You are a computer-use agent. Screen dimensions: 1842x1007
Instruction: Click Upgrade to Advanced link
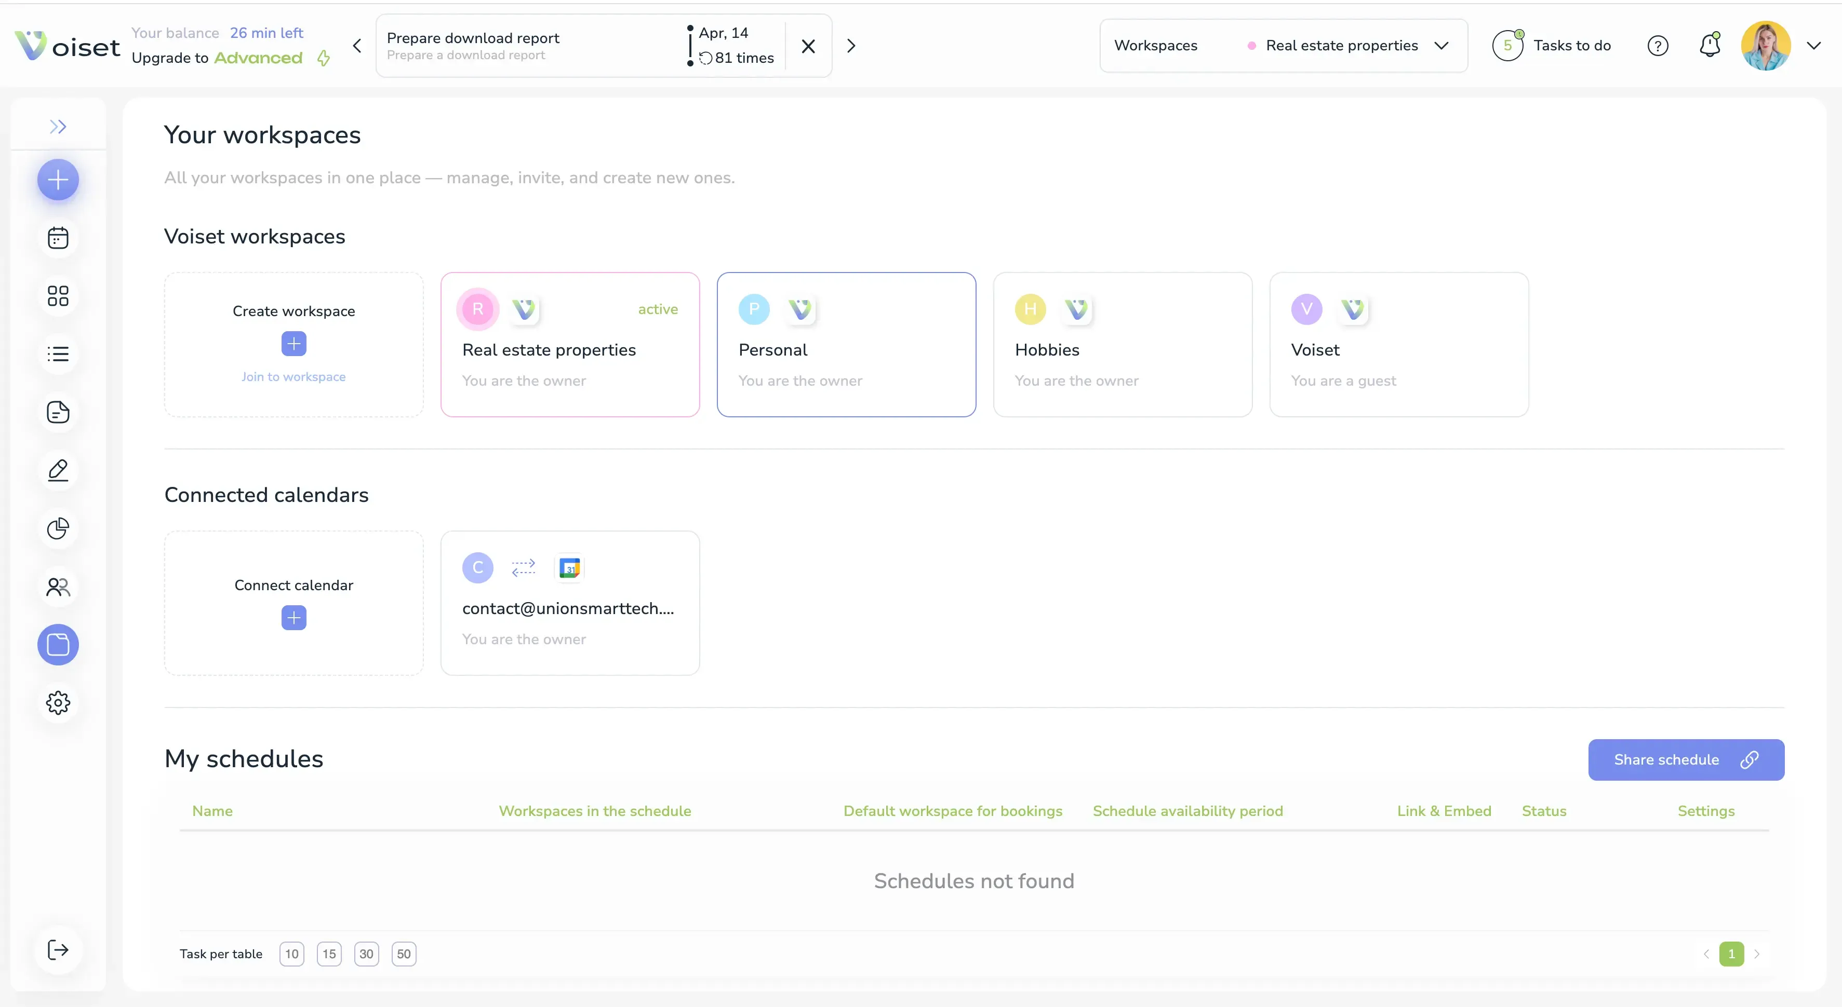[x=217, y=59]
